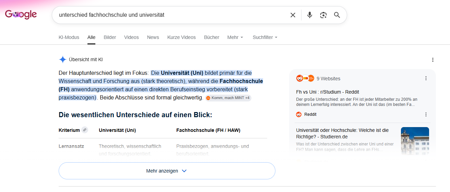450x192 pixels.
Task: Click the 'Kriterium' header text
Action: (69, 130)
